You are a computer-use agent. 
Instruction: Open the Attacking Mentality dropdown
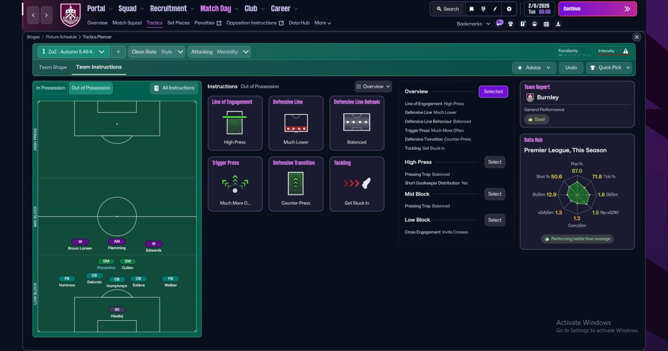pyautogui.click(x=219, y=52)
